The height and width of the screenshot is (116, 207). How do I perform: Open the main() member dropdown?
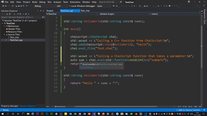coord(175,14)
